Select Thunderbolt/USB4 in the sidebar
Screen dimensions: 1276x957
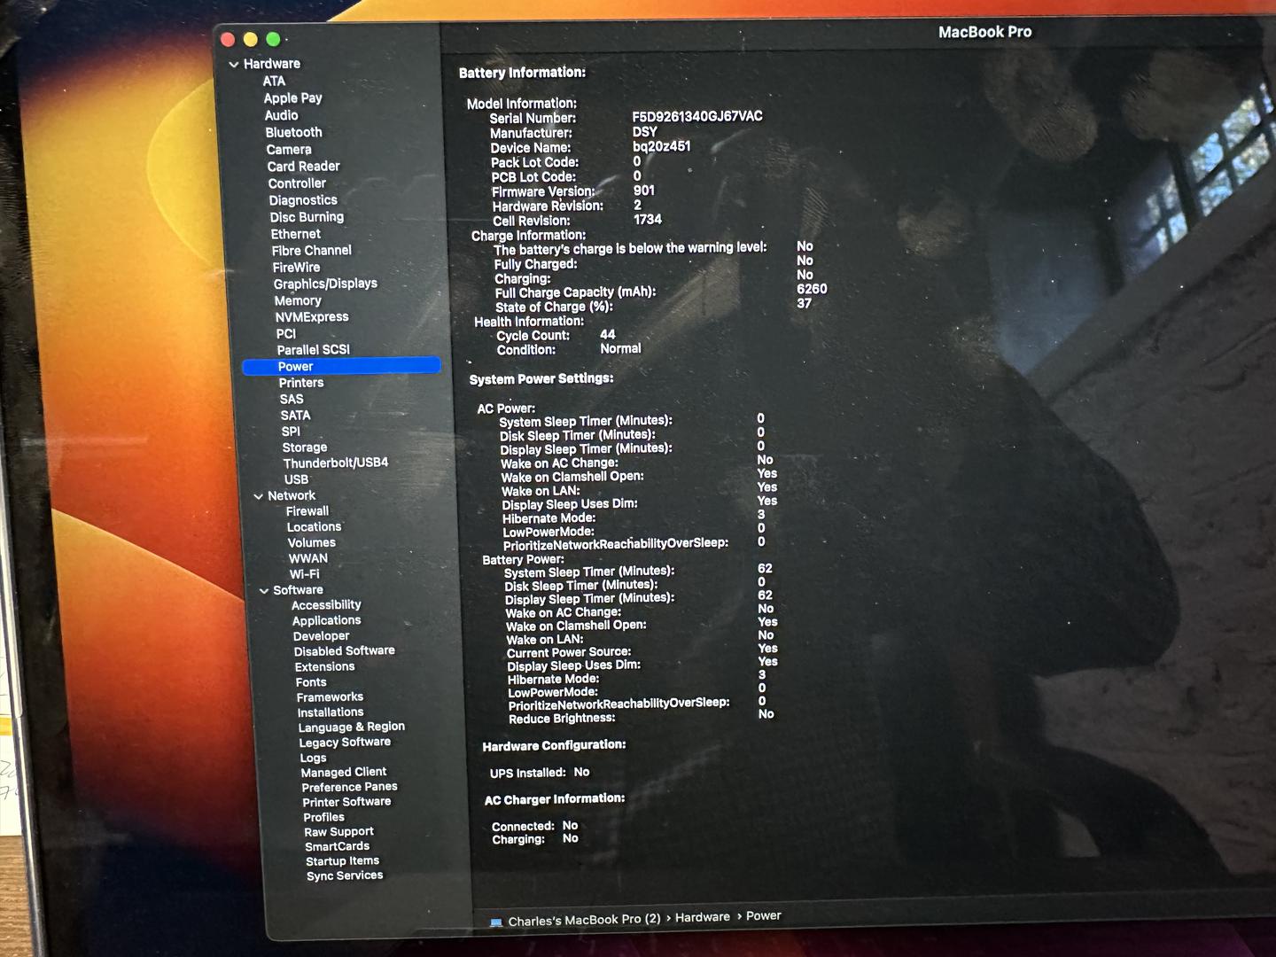[336, 463]
